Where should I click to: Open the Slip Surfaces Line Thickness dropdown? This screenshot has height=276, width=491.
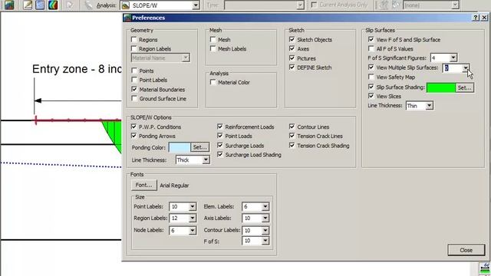pyautogui.click(x=429, y=106)
